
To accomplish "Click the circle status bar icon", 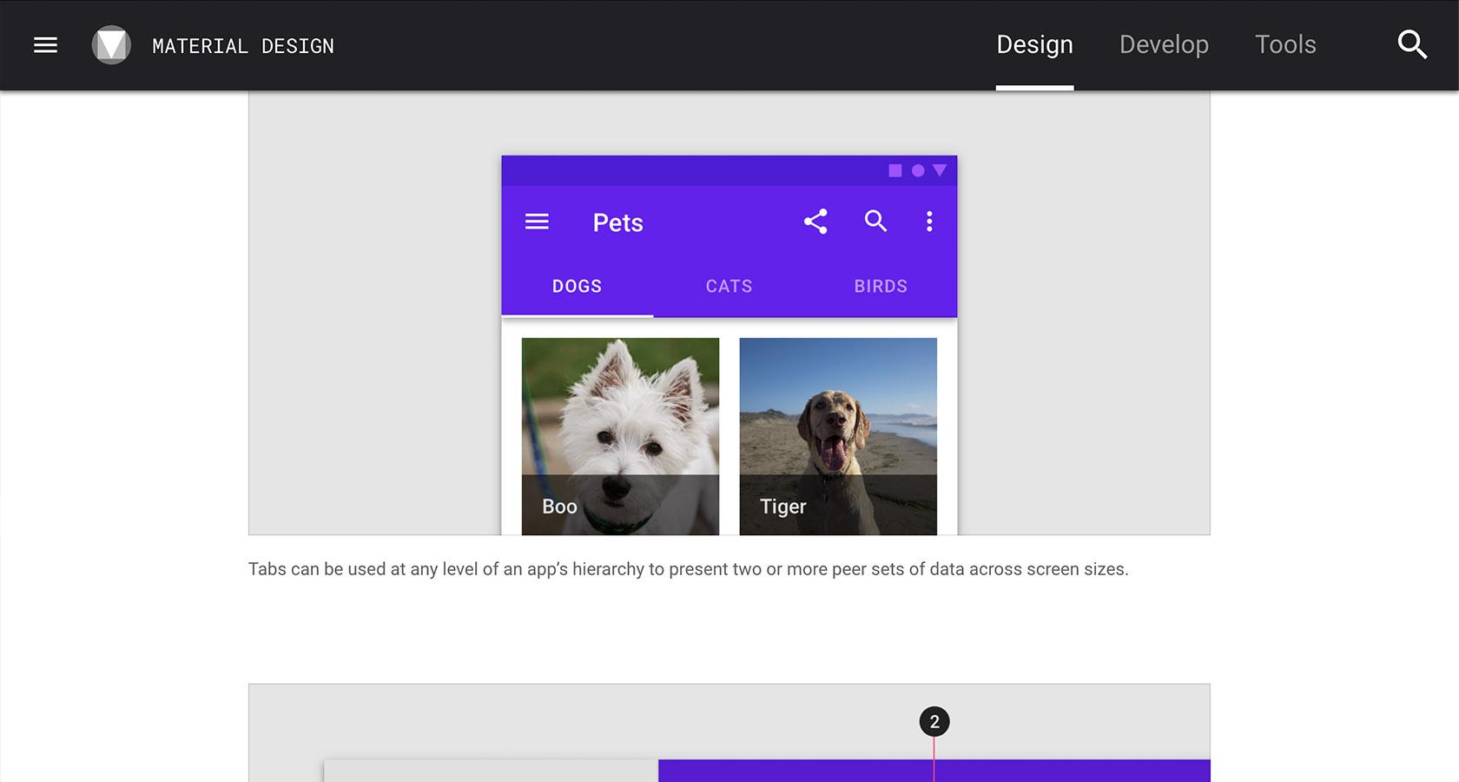I will (918, 170).
